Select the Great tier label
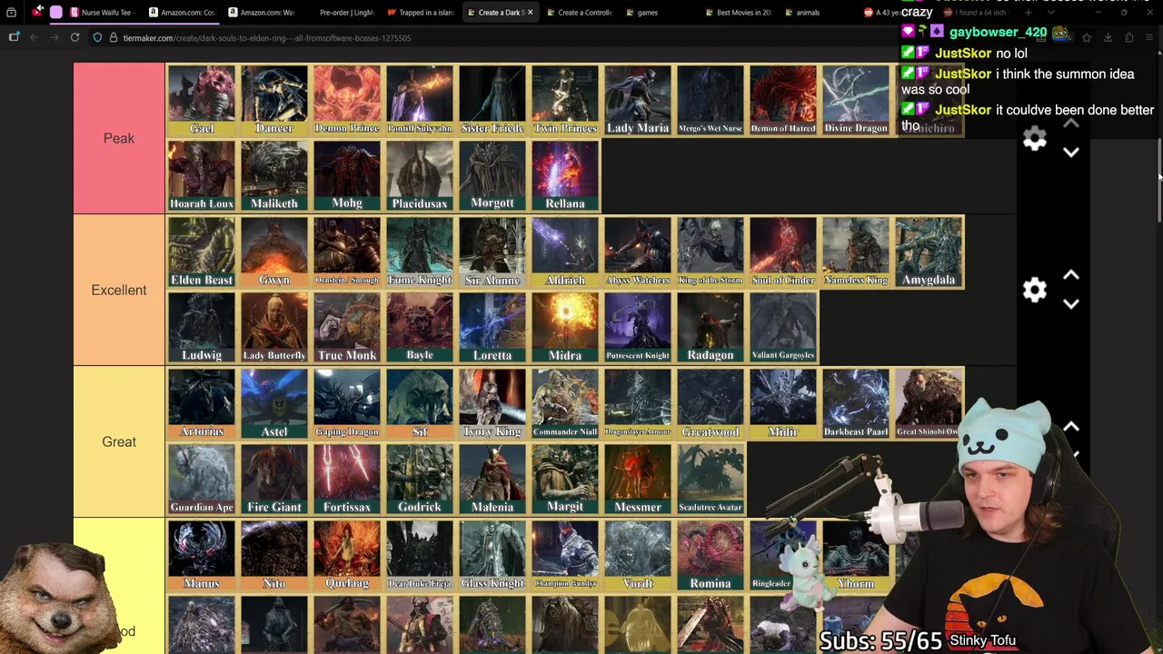This screenshot has height=654, width=1163. coord(119,441)
